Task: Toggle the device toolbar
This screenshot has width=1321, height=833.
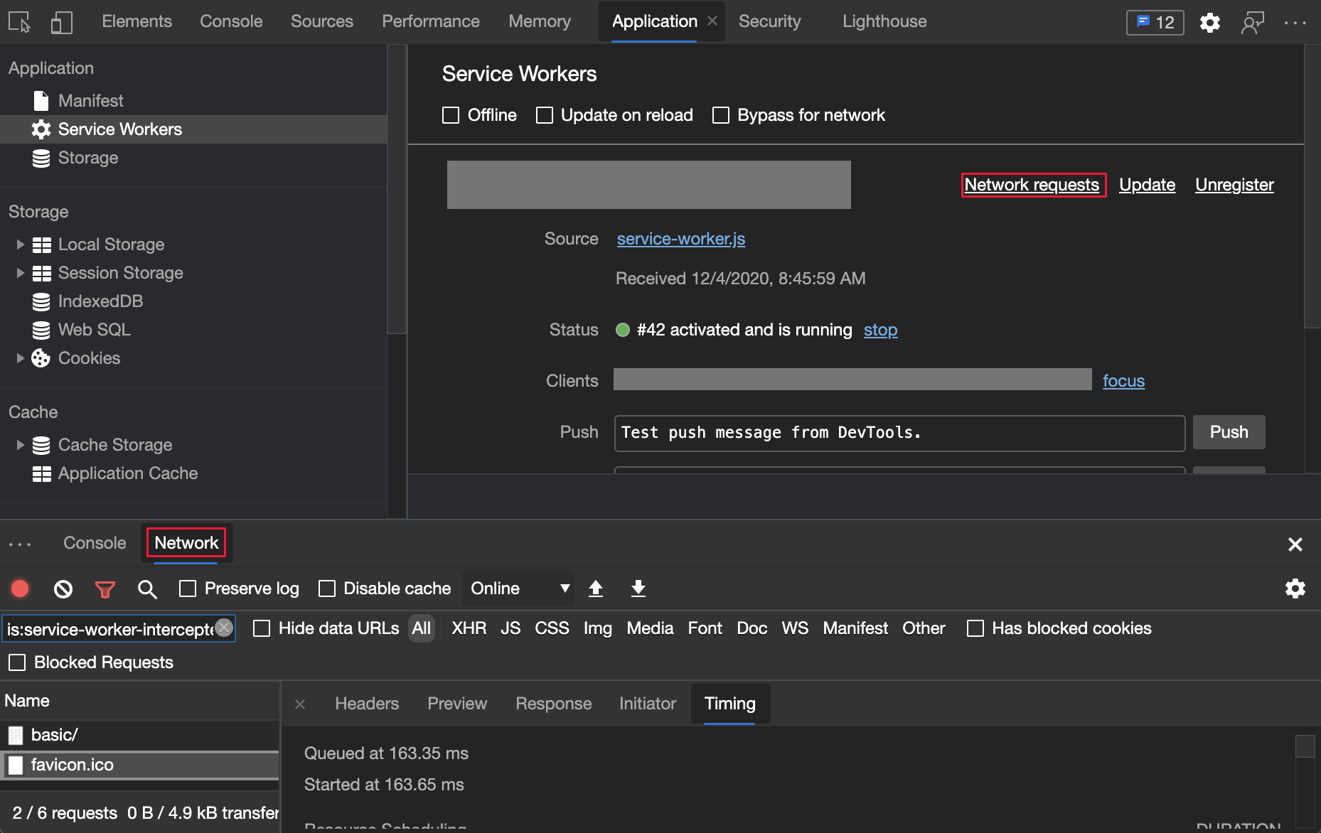Action: (x=62, y=21)
